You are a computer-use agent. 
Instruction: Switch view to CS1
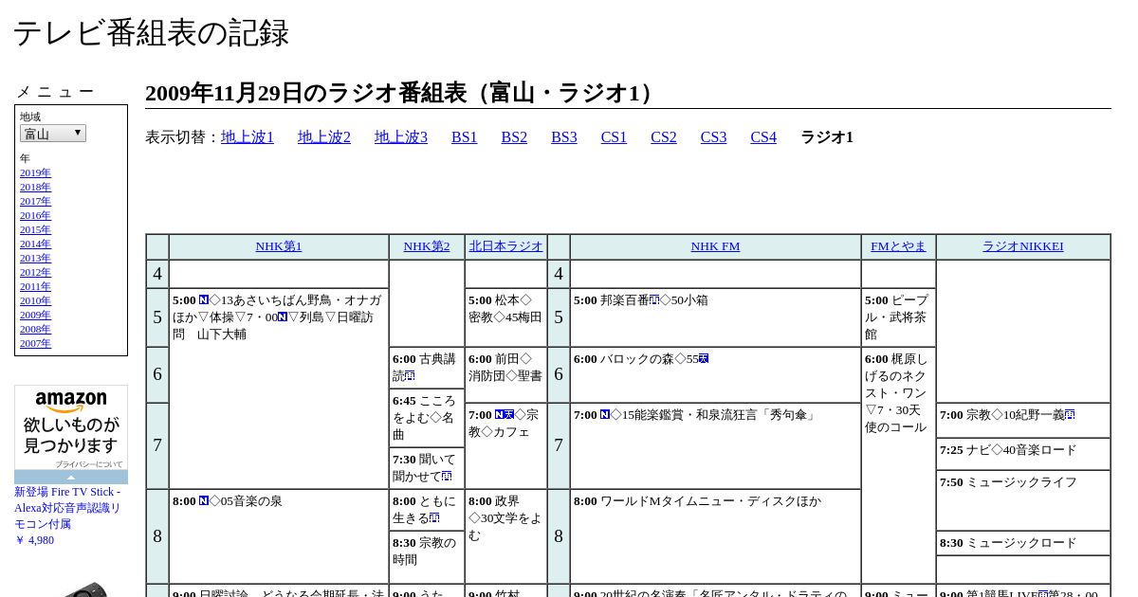pyautogui.click(x=614, y=137)
